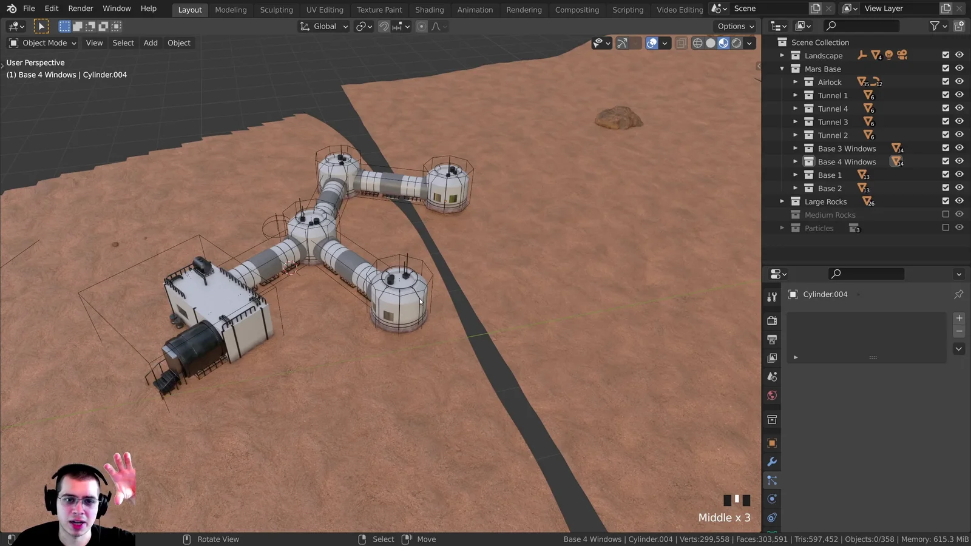Collapse the Mars Base collection

pos(782,69)
